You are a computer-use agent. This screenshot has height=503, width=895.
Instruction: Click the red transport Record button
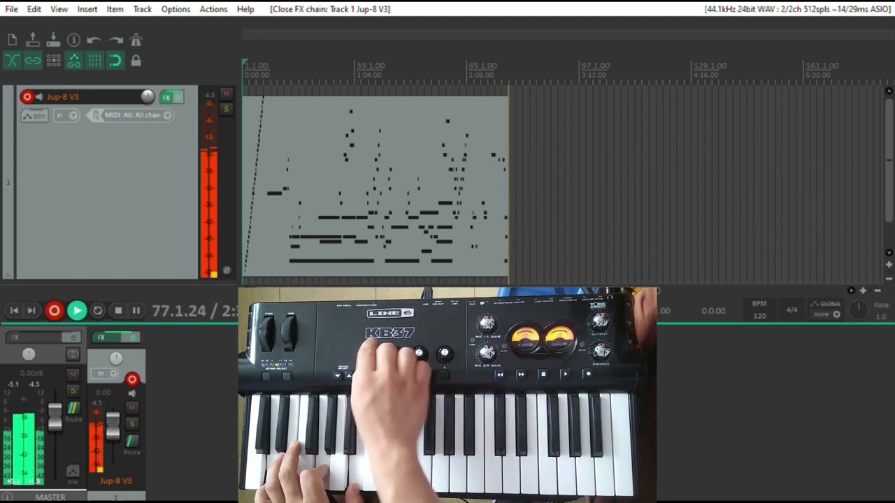pos(54,311)
